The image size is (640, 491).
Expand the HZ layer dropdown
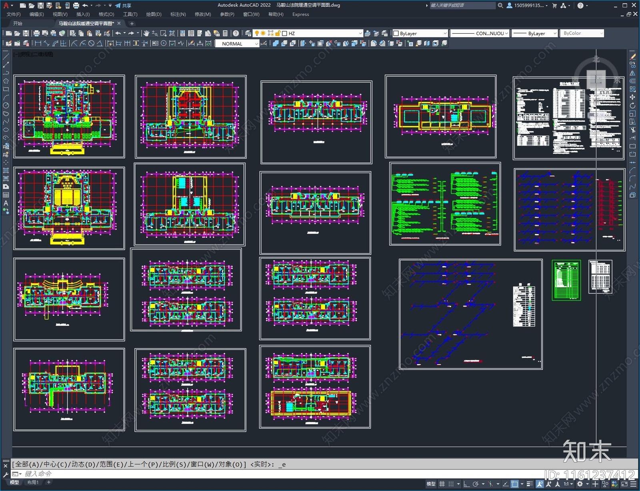[x=360, y=34]
